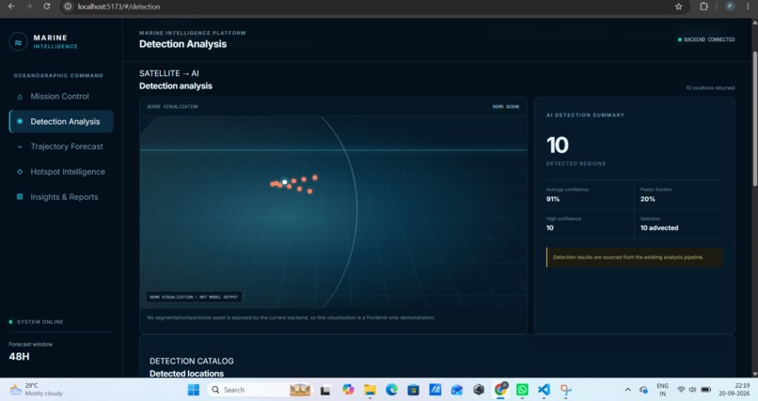Image resolution: width=758 pixels, height=401 pixels.
Task: Open weather widget showing 29°C
Action: pos(37,390)
